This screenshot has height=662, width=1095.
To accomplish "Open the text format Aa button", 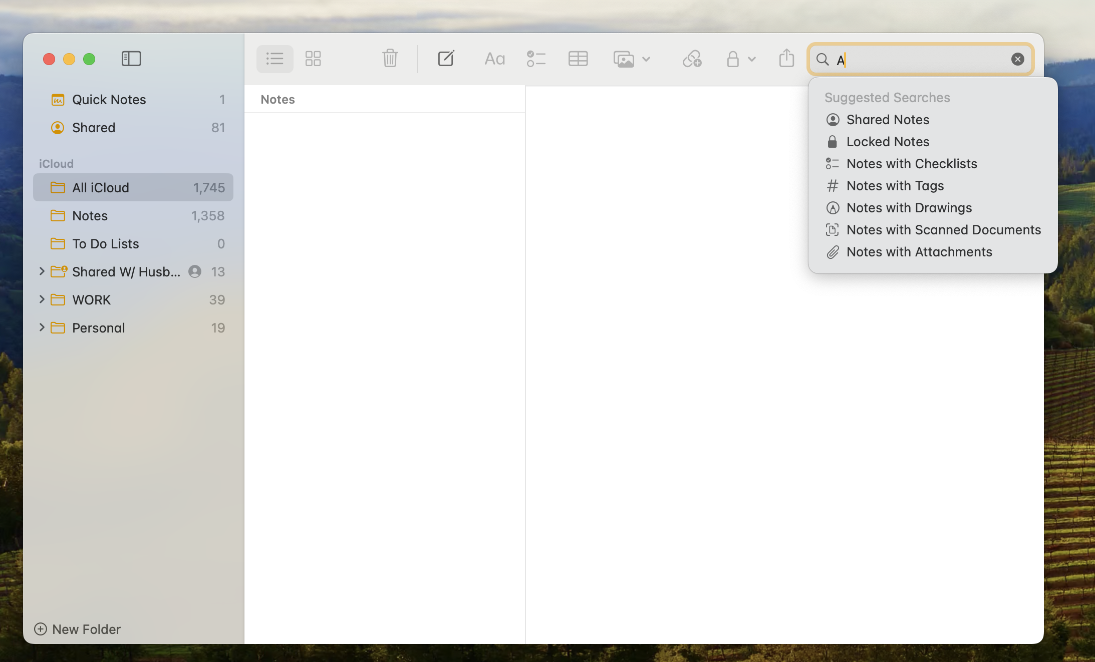I will [494, 59].
